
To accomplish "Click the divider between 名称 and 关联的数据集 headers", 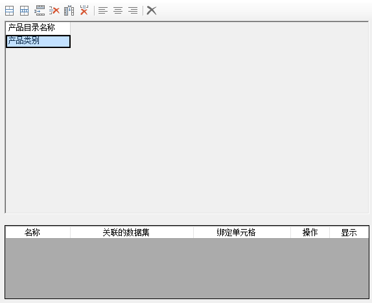I will tap(70, 232).
